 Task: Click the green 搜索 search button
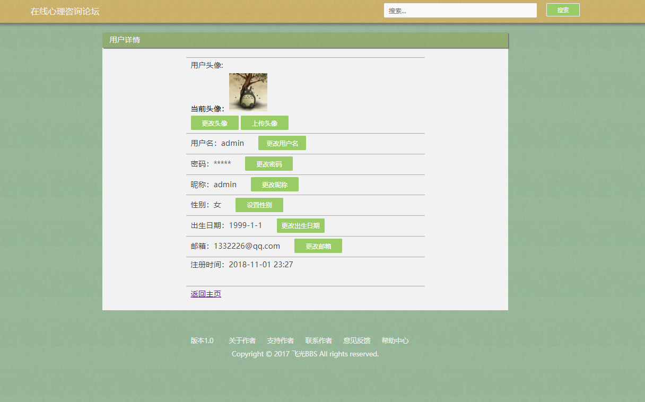coord(563,10)
